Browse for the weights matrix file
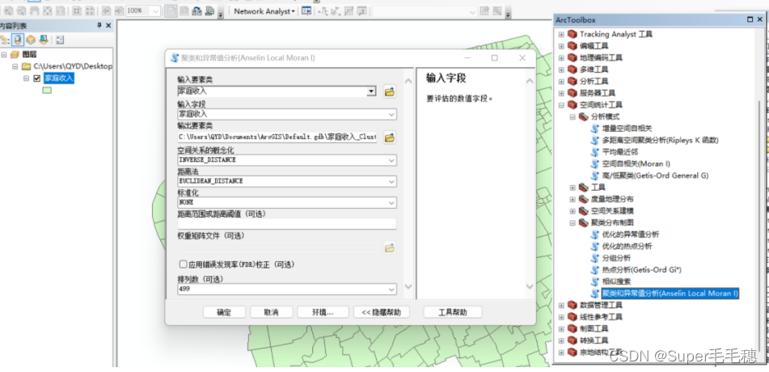The image size is (769, 372). [390, 247]
